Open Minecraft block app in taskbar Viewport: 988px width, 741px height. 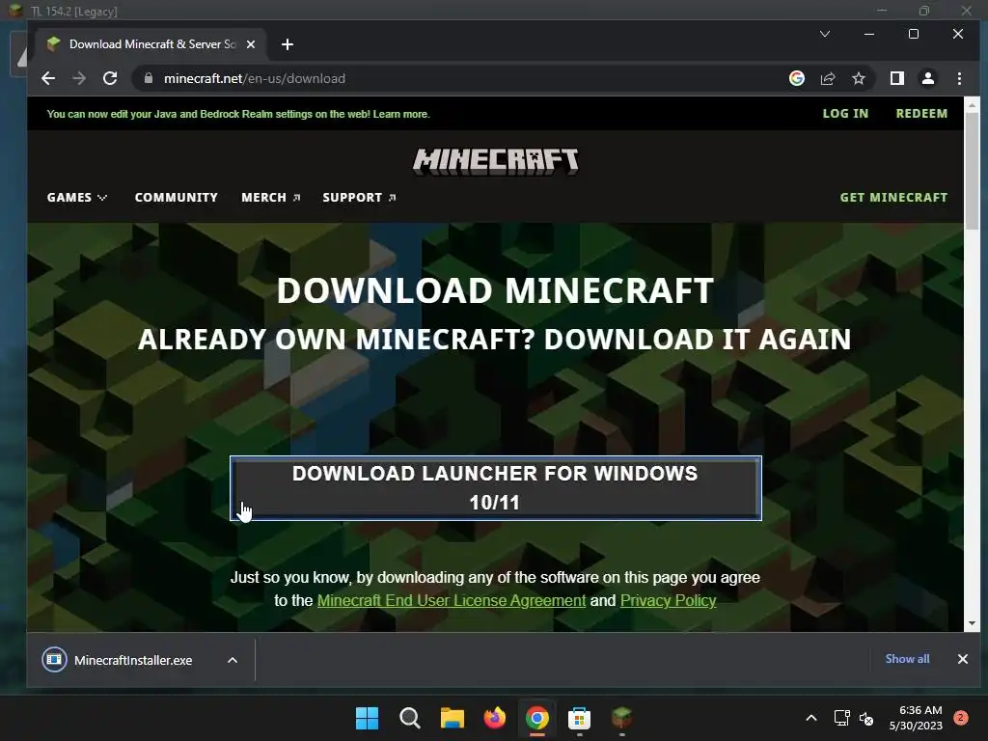coord(622,718)
